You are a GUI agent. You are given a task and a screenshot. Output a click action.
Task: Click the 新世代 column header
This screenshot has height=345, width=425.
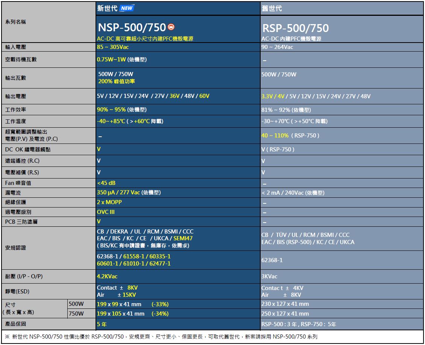click(107, 8)
